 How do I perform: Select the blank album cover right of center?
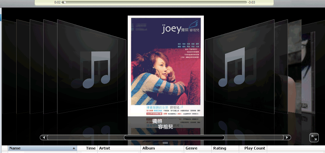pyautogui.click(x=240, y=67)
